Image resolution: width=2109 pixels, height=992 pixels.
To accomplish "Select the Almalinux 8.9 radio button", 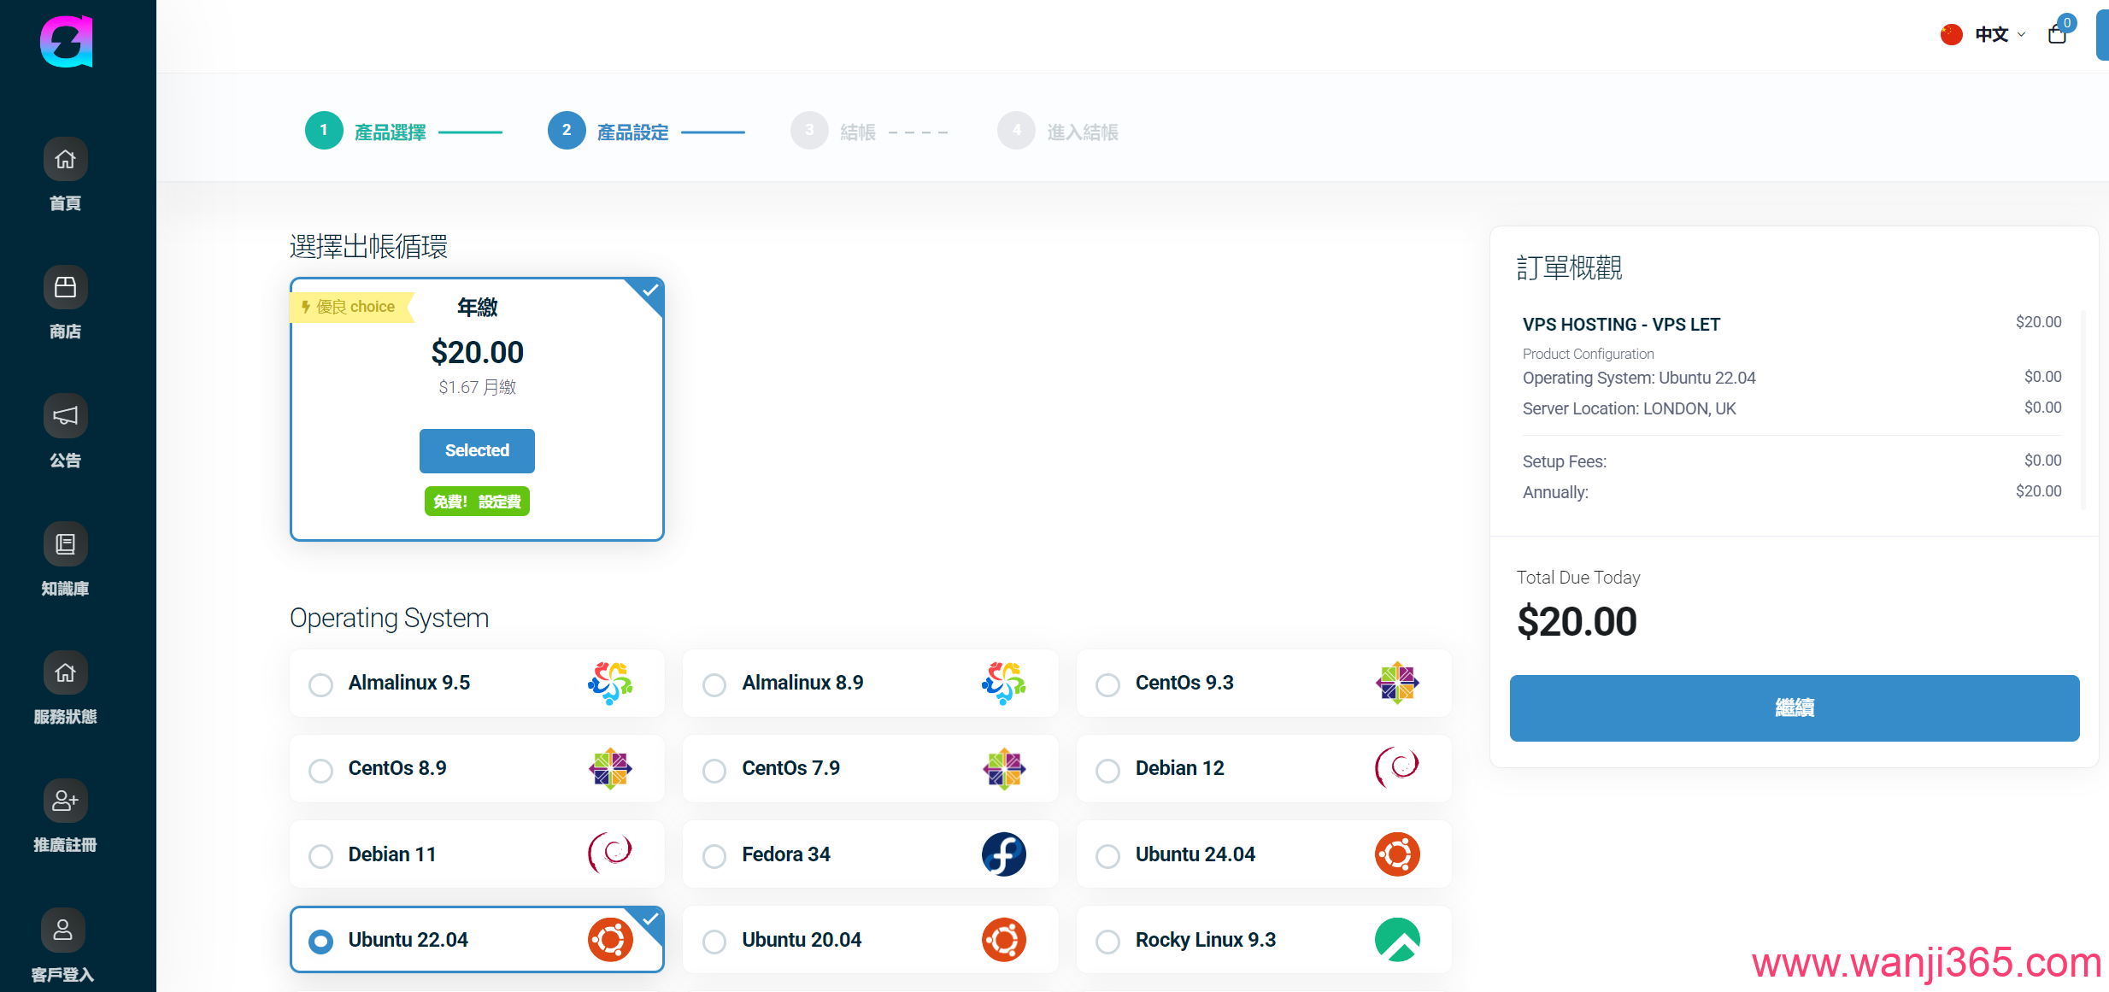I will tap(714, 684).
